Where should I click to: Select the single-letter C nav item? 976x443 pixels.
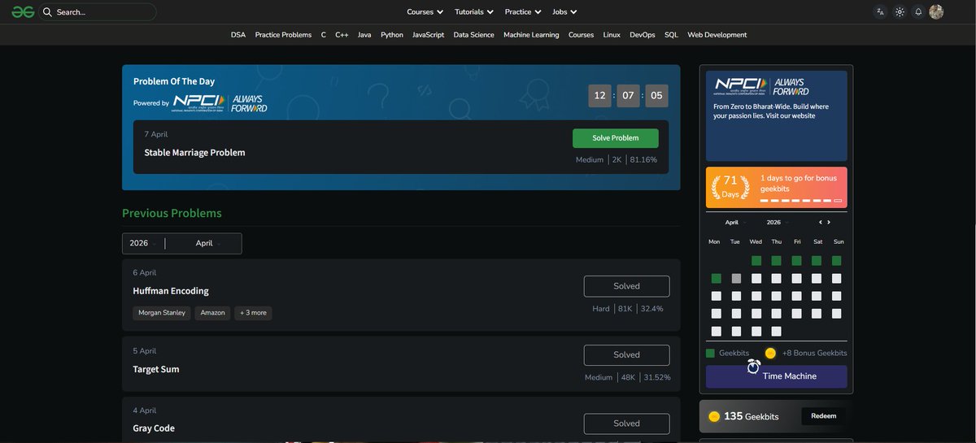click(324, 35)
